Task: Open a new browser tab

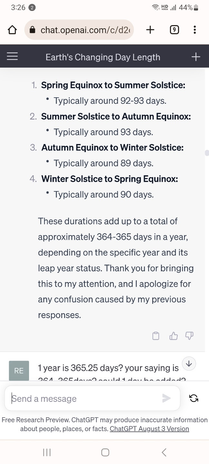Action: [x=150, y=30]
